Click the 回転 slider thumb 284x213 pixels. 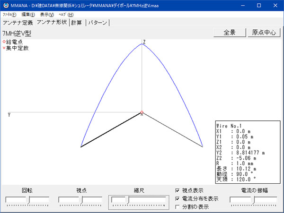28,200
